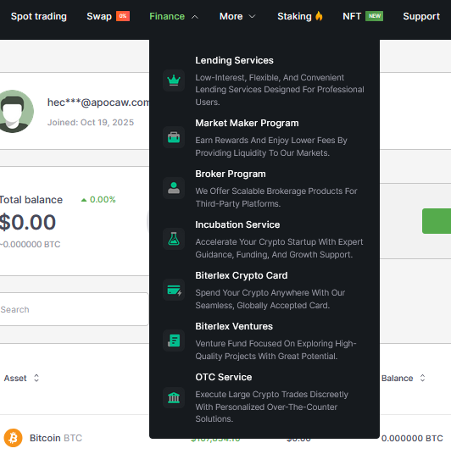Click the orange Bitcoin coin icon

click(13, 438)
